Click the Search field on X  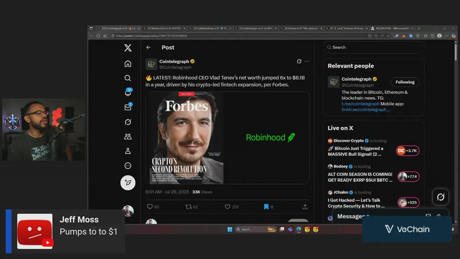374,47
